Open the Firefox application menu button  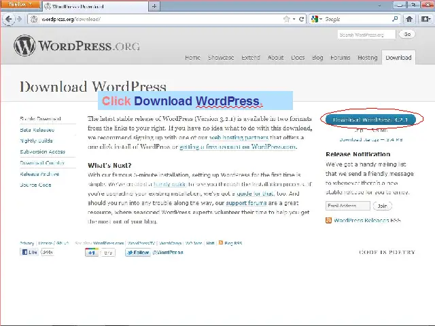[x=20, y=5]
